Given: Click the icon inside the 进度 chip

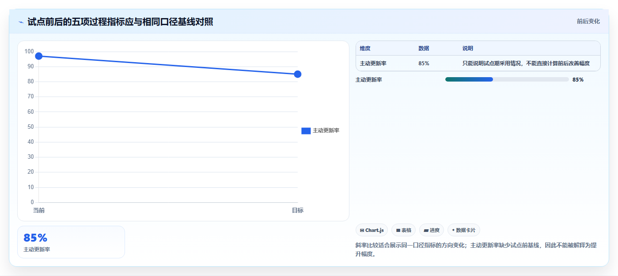Looking at the screenshot, I should (426, 230).
